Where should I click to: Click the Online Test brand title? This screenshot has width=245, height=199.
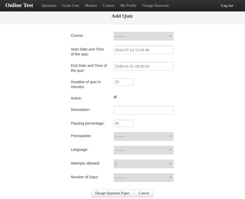pos(19,5)
